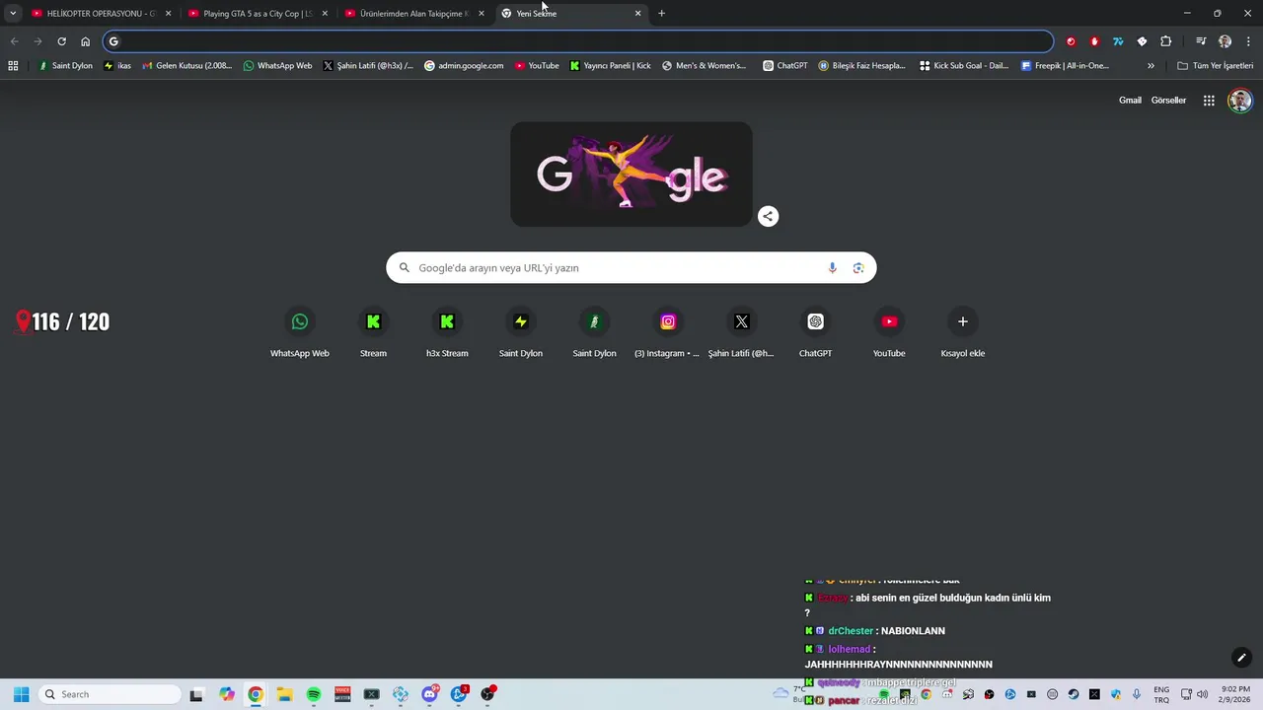The image size is (1263, 710).
Task: Customize Chrome with the pencil icon
Action: (x=1241, y=658)
